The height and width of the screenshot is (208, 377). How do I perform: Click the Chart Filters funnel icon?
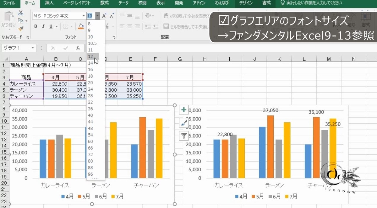tap(184, 135)
